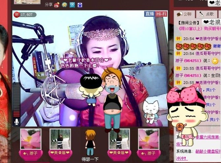Click the 敲敲小键盘 system message link
The image size is (221, 163).
[208, 151]
